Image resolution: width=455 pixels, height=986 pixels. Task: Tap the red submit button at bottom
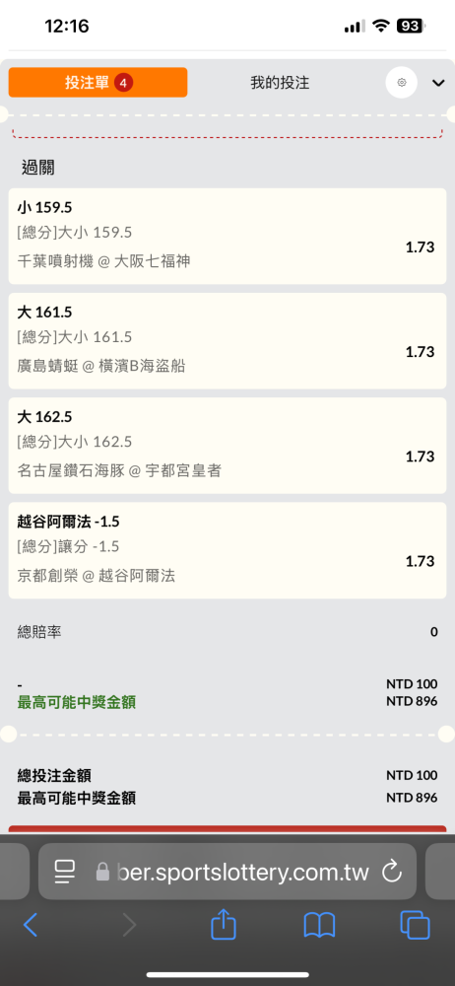pos(227,829)
